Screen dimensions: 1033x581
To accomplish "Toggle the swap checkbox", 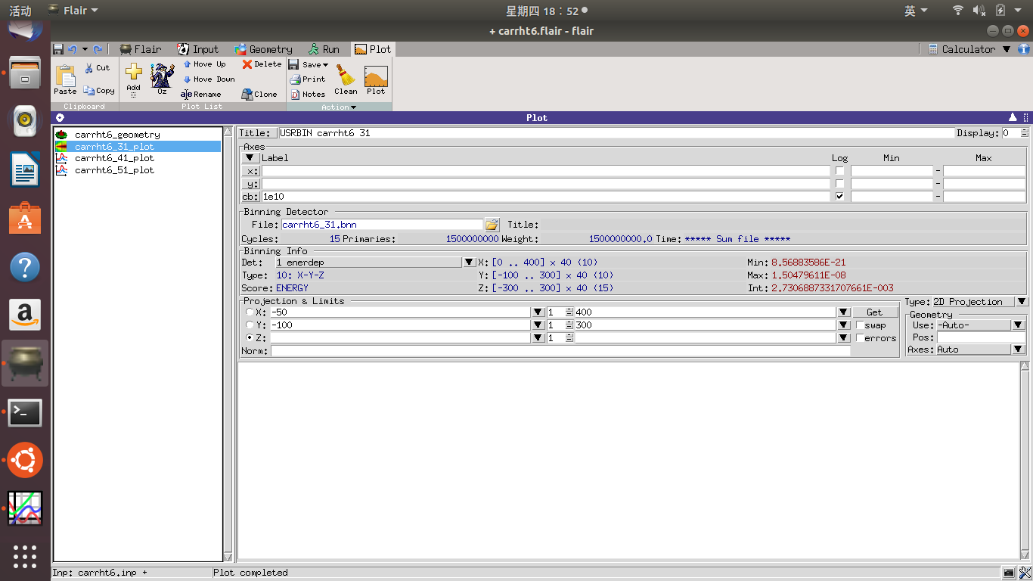I will click(x=861, y=325).
